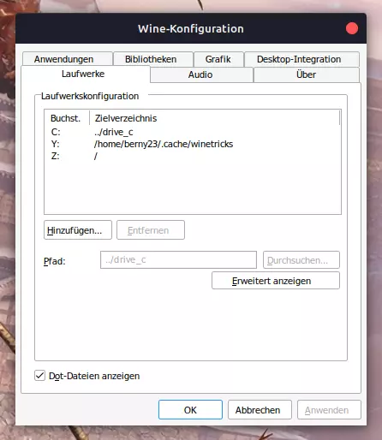The width and height of the screenshot is (382, 440).
Task: Click into the Pfad input field
Action: point(178,259)
